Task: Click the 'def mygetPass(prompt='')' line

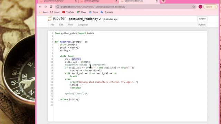Action: pyautogui.click(x=71, y=42)
